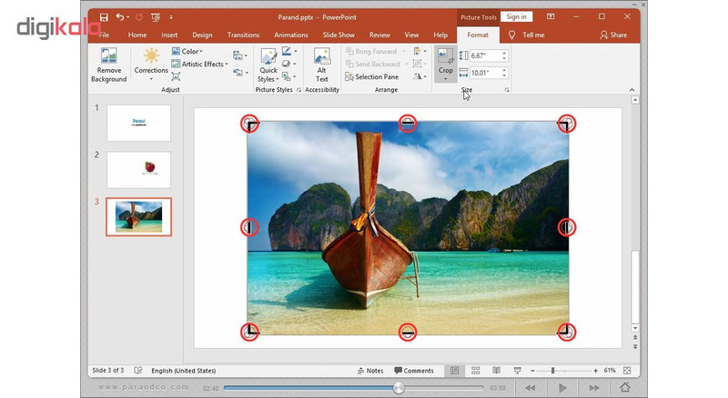Image resolution: width=728 pixels, height=398 pixels.
Task: Open the Rotate objects menu
Action: (420, 76)
